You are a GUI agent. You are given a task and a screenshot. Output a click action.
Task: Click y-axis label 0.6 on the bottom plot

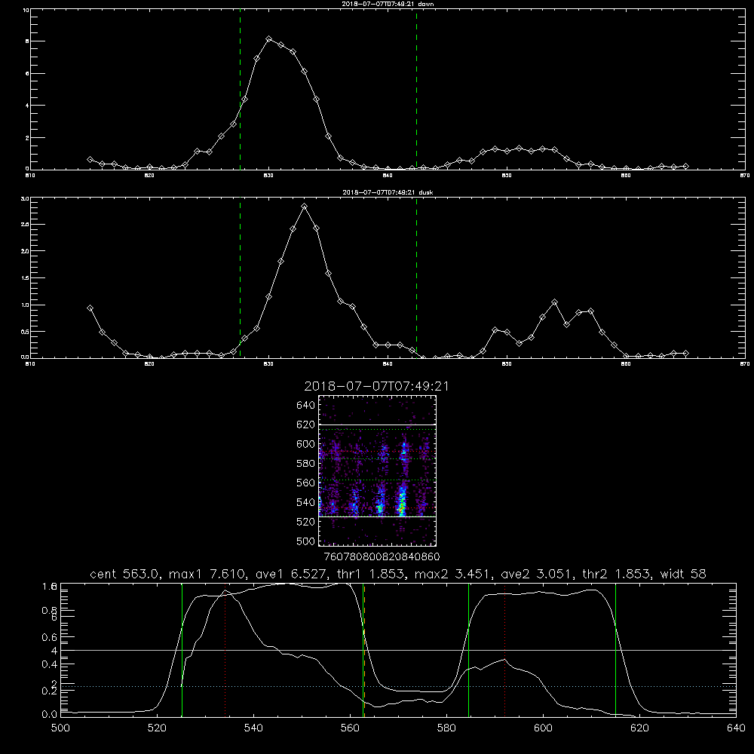point(50,637)
